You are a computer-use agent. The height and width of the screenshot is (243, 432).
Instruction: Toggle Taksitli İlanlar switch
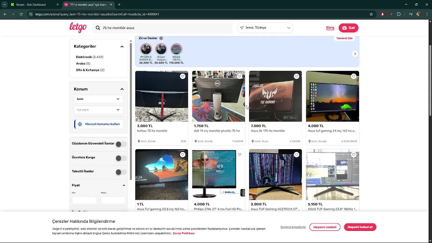point(121,172)
